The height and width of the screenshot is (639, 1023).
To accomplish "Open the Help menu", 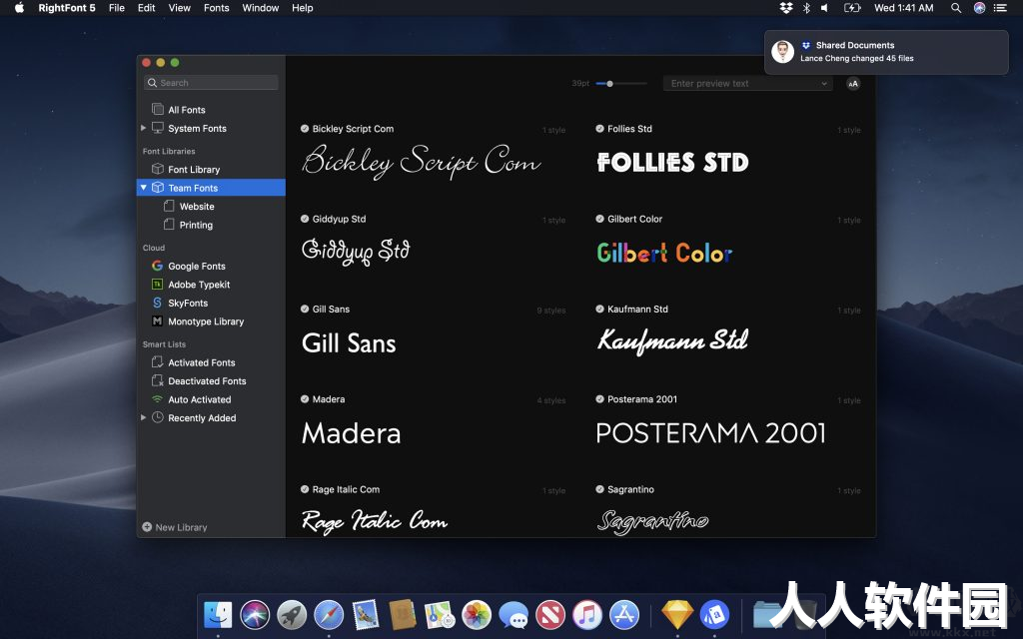I will click(302, 8).
